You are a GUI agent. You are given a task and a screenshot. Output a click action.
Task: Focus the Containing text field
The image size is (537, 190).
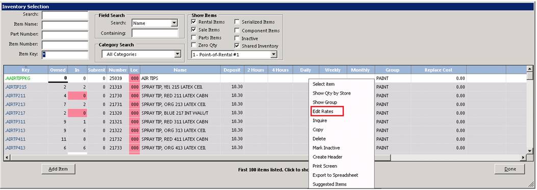[x=155, y=33]
